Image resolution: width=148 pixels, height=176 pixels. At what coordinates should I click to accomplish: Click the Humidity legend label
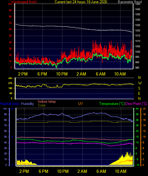coord(27,104)
